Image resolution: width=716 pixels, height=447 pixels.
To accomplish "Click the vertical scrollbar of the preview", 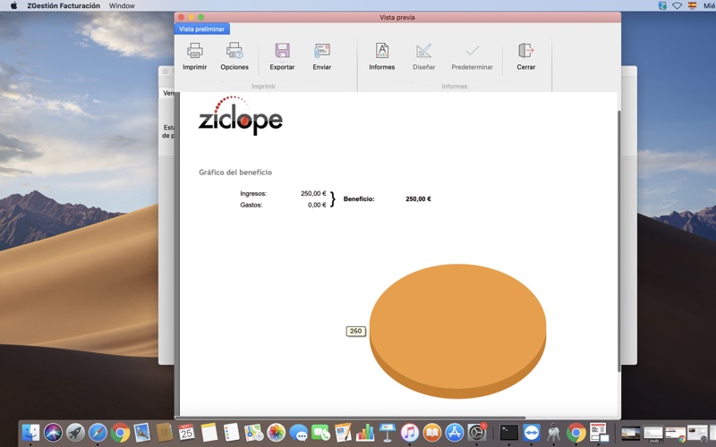I will pyautogui.click(x=619, y=240).
